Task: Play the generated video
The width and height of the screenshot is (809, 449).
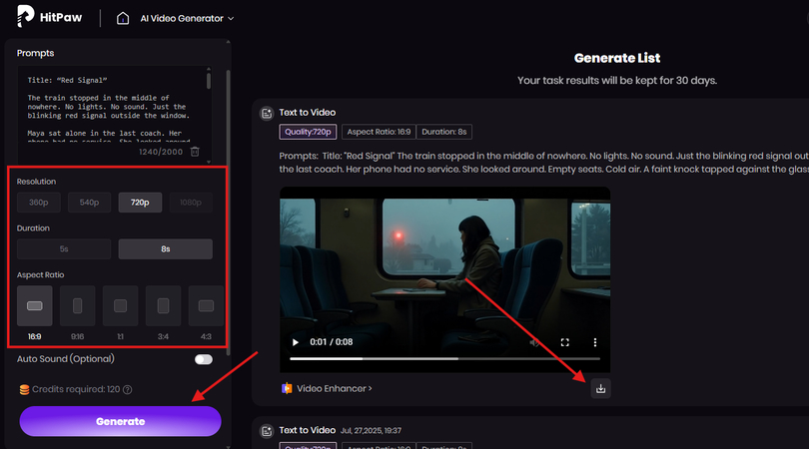Action: click(295, 342)
